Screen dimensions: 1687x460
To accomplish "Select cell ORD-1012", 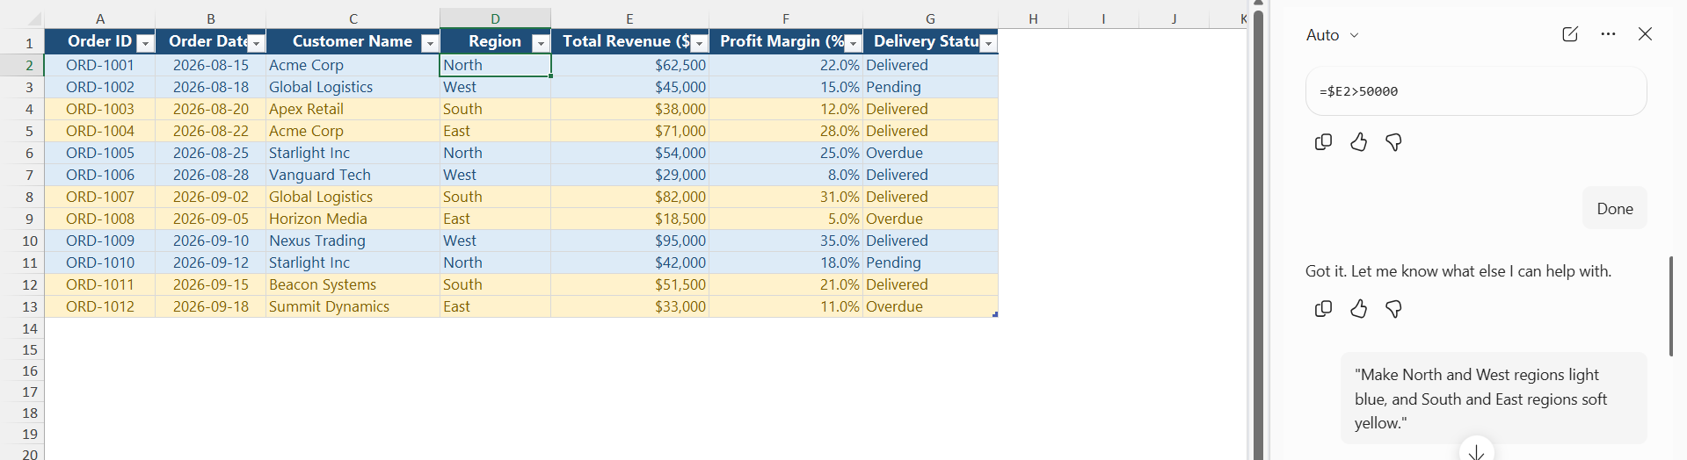I will 100,306.
